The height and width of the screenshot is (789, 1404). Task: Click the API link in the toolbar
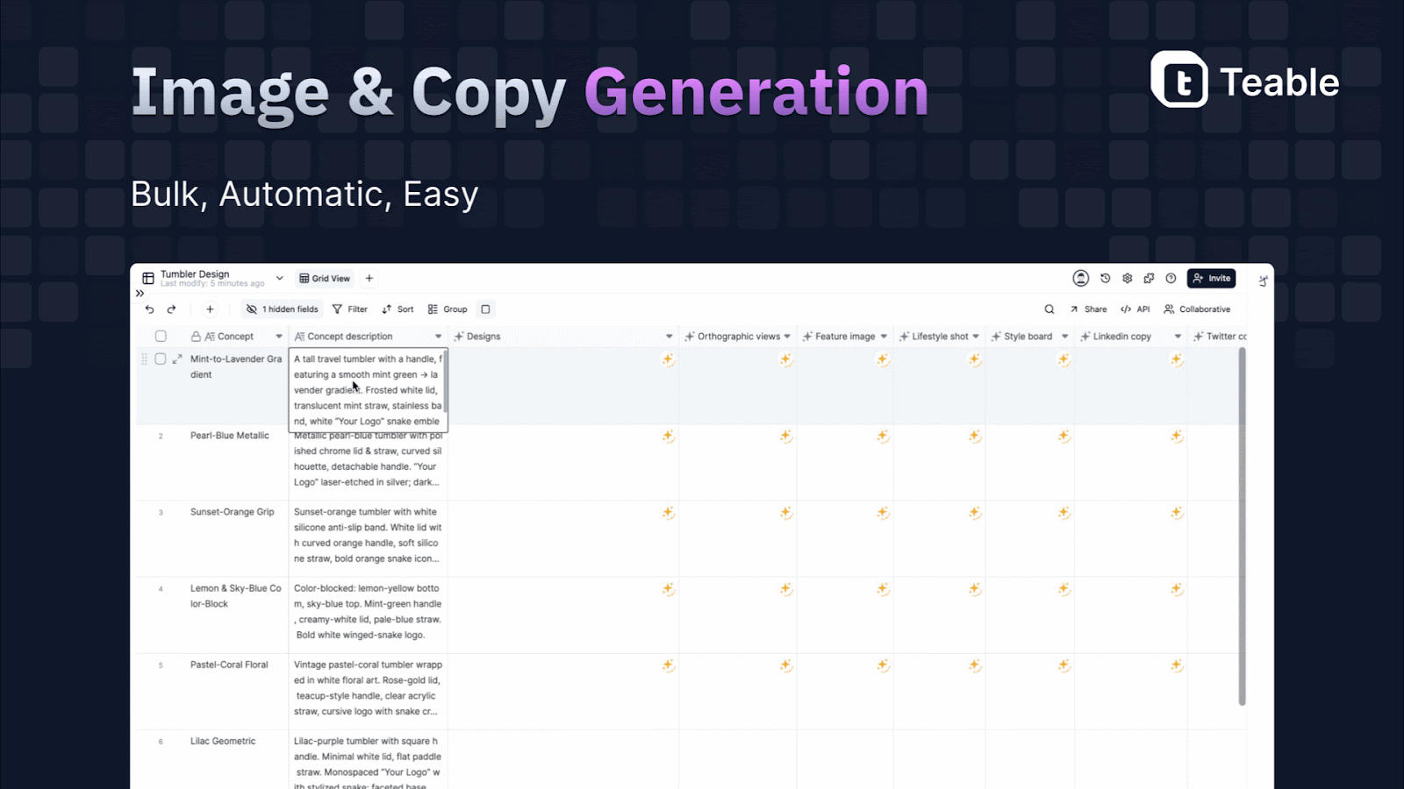1135,309
